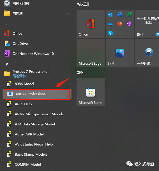
Task: Click the 浏览 group heading
Action: click(x=80, y=72)
